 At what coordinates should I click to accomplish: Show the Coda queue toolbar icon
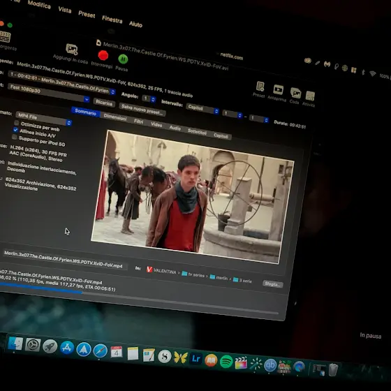tap(296, 93)
